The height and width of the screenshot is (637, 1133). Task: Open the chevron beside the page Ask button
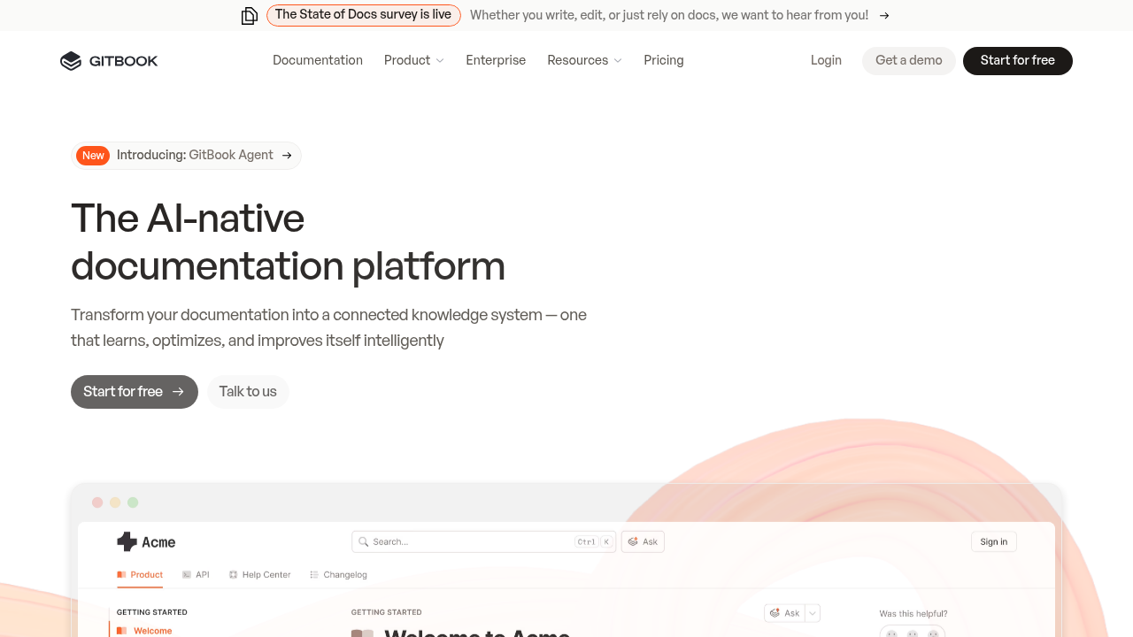813,613
